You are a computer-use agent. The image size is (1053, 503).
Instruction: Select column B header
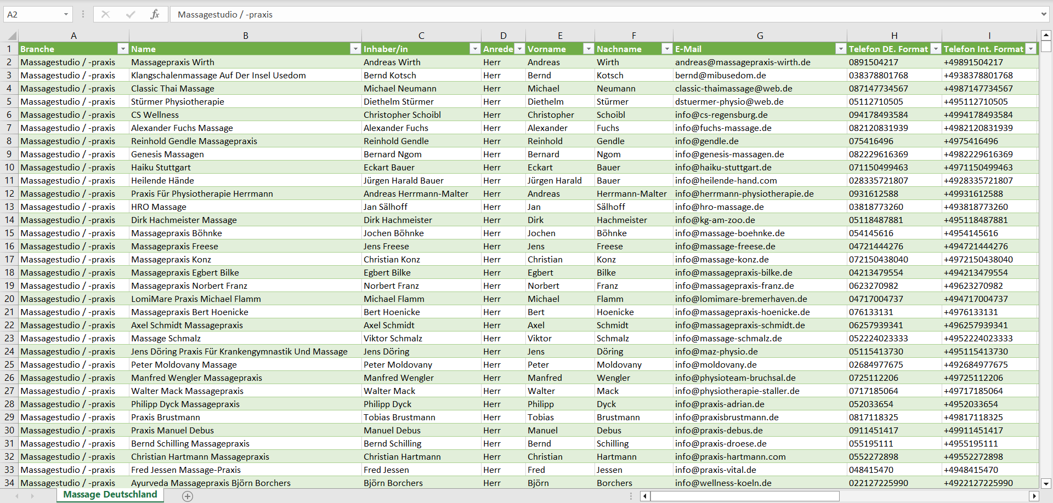245,36
